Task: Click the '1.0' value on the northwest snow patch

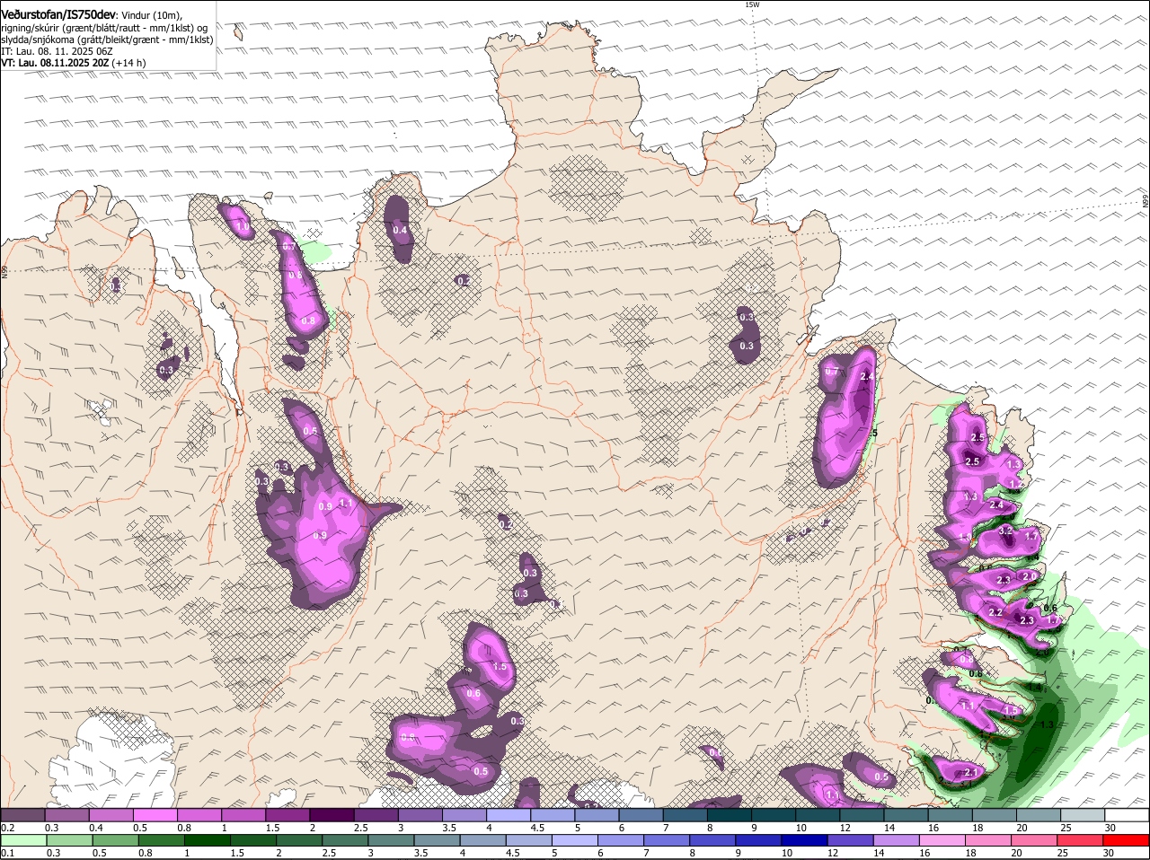Action: tap(243, 228)
